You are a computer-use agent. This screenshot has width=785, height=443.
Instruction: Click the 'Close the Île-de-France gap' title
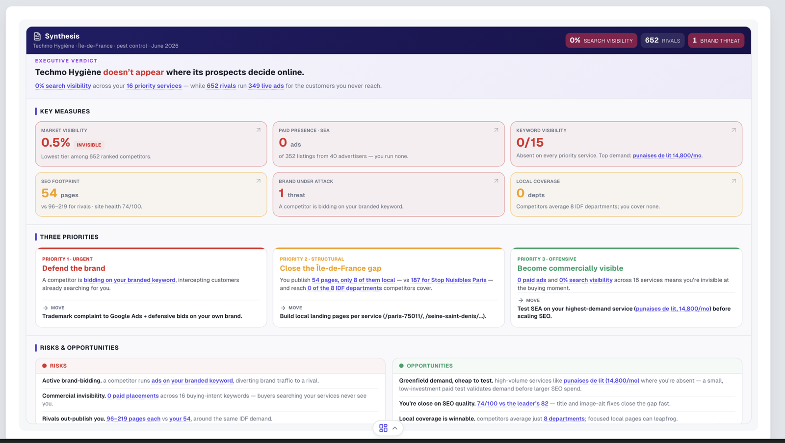[331, 268]
